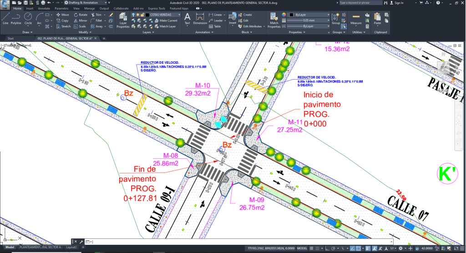466x253 pixels.
Task: Toggle snap mode in status bar
Action: (317, 248)
